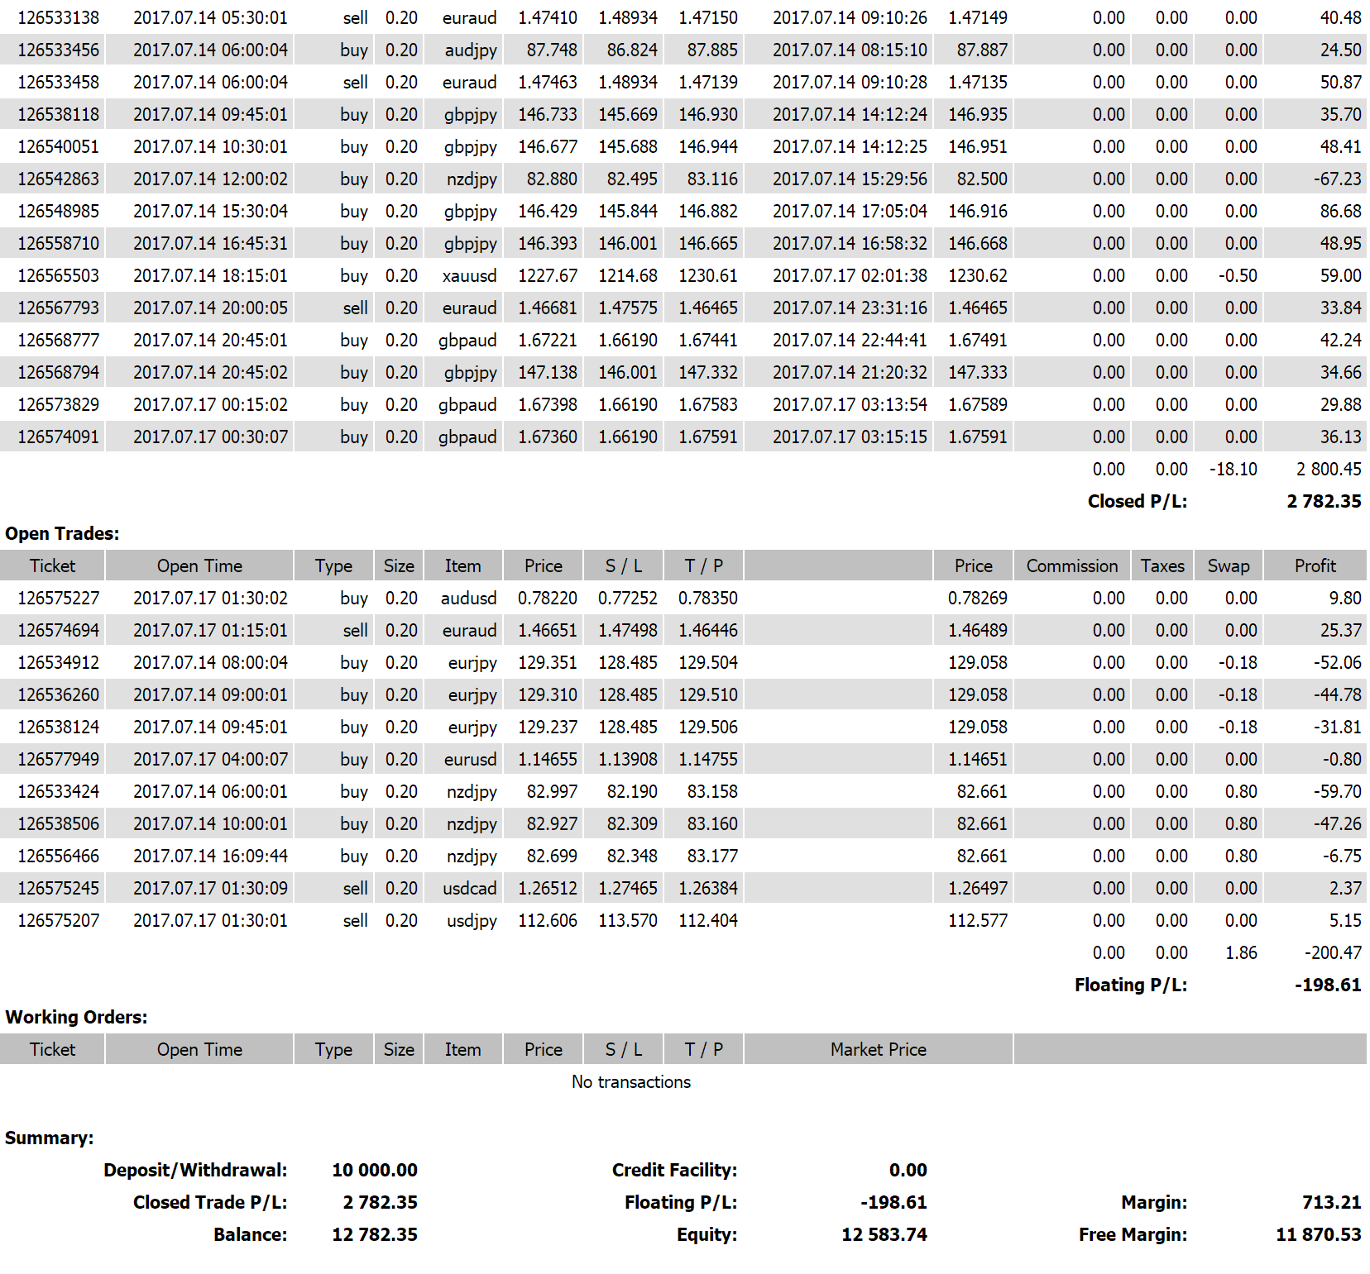Viewport: 1370px width, 1274px height.
Task: Click the Balance value 12 782.35
Action: pyautogui.click(x=375, y=1234)
